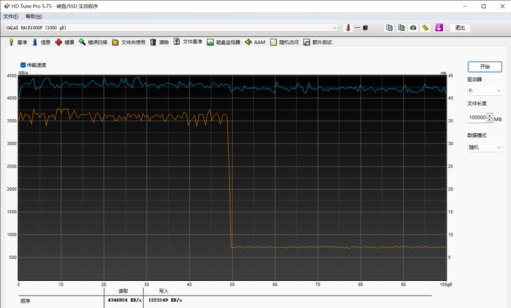
Task: Open the 额外测试 extra tests tab
Action: click(318, 42)
